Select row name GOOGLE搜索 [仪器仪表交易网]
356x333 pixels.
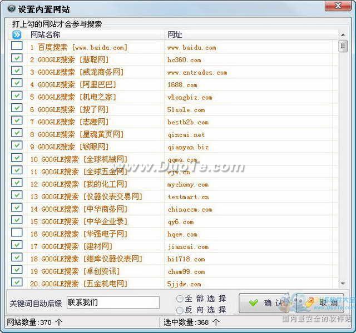point(86,196)
